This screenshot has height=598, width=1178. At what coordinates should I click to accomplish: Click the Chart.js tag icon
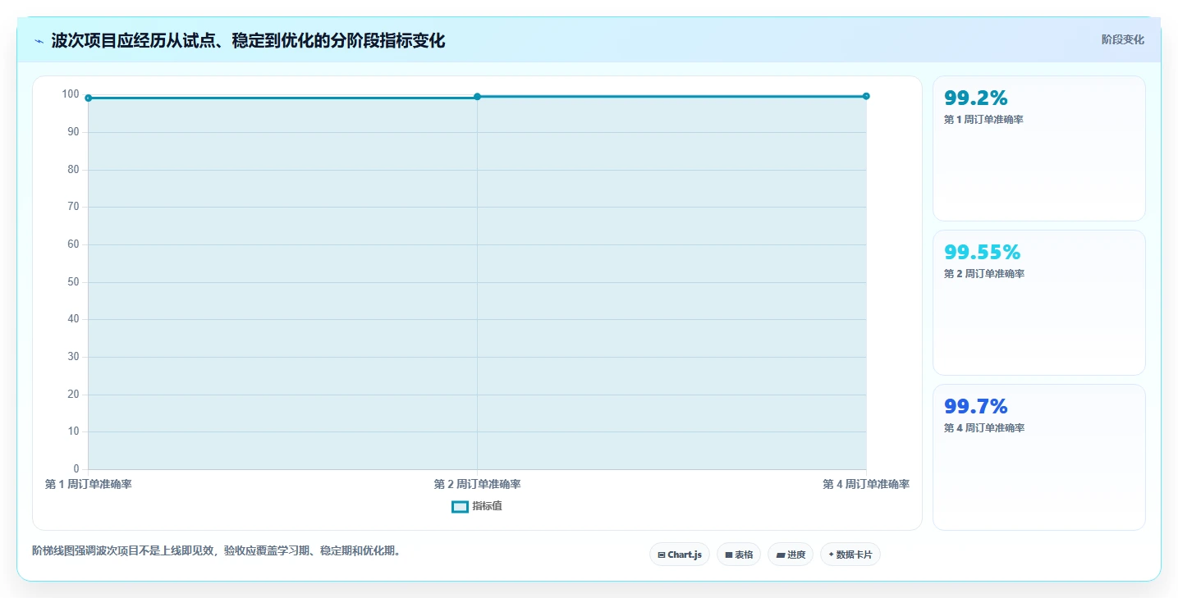click(662, 555)
